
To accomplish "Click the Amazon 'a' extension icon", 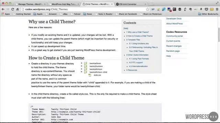I will [201, 9].
